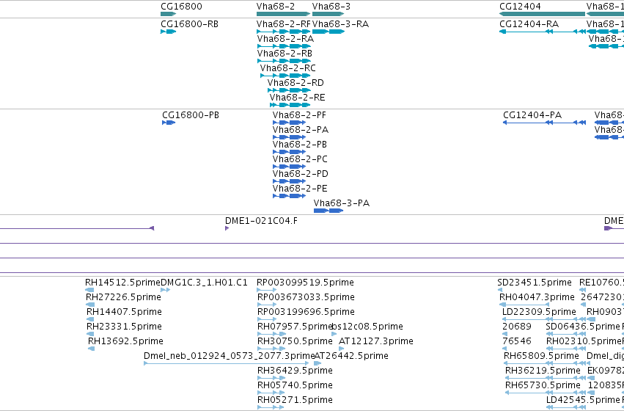Screen dimensions: 624x411
Task: Click the AT26442.5prime EST label
Action: (351, 356)
